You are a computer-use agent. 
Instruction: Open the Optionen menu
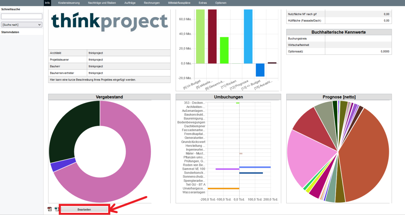point(221,3)
